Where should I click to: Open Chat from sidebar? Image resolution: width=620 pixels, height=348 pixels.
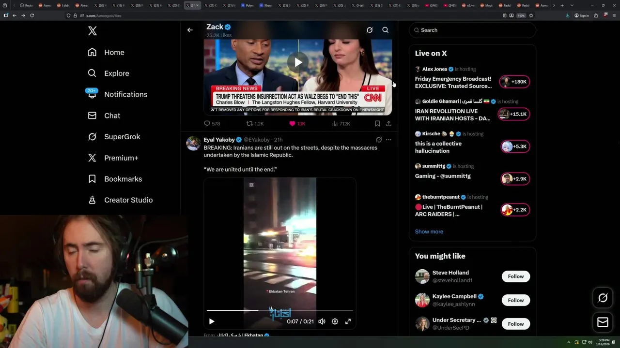tap(104, 116)
